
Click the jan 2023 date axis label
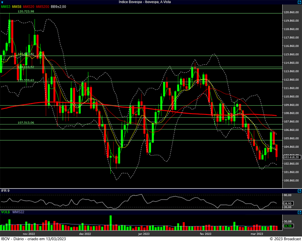144,234
